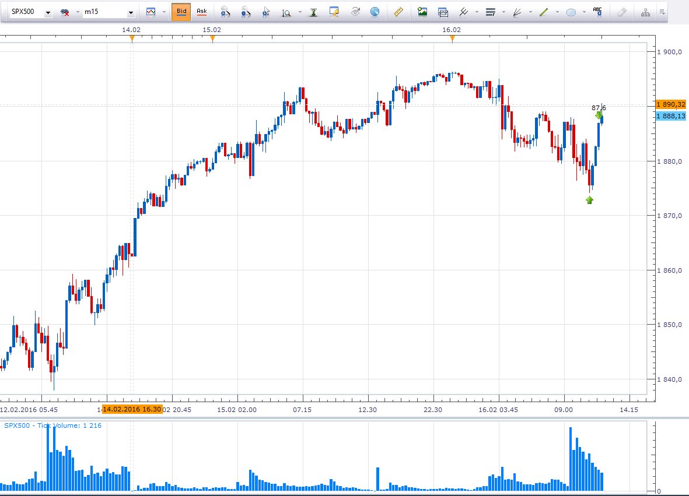Expand the vertical zoom dropdown arrow

pos(300,12)
